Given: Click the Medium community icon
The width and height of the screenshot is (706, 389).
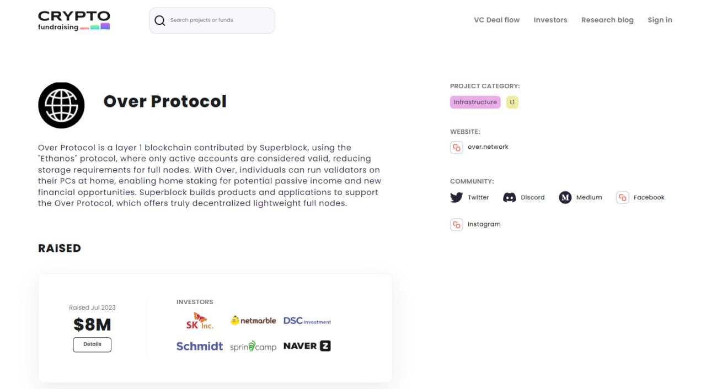Looking at the screenshot, I should click(x=565, y=197).
